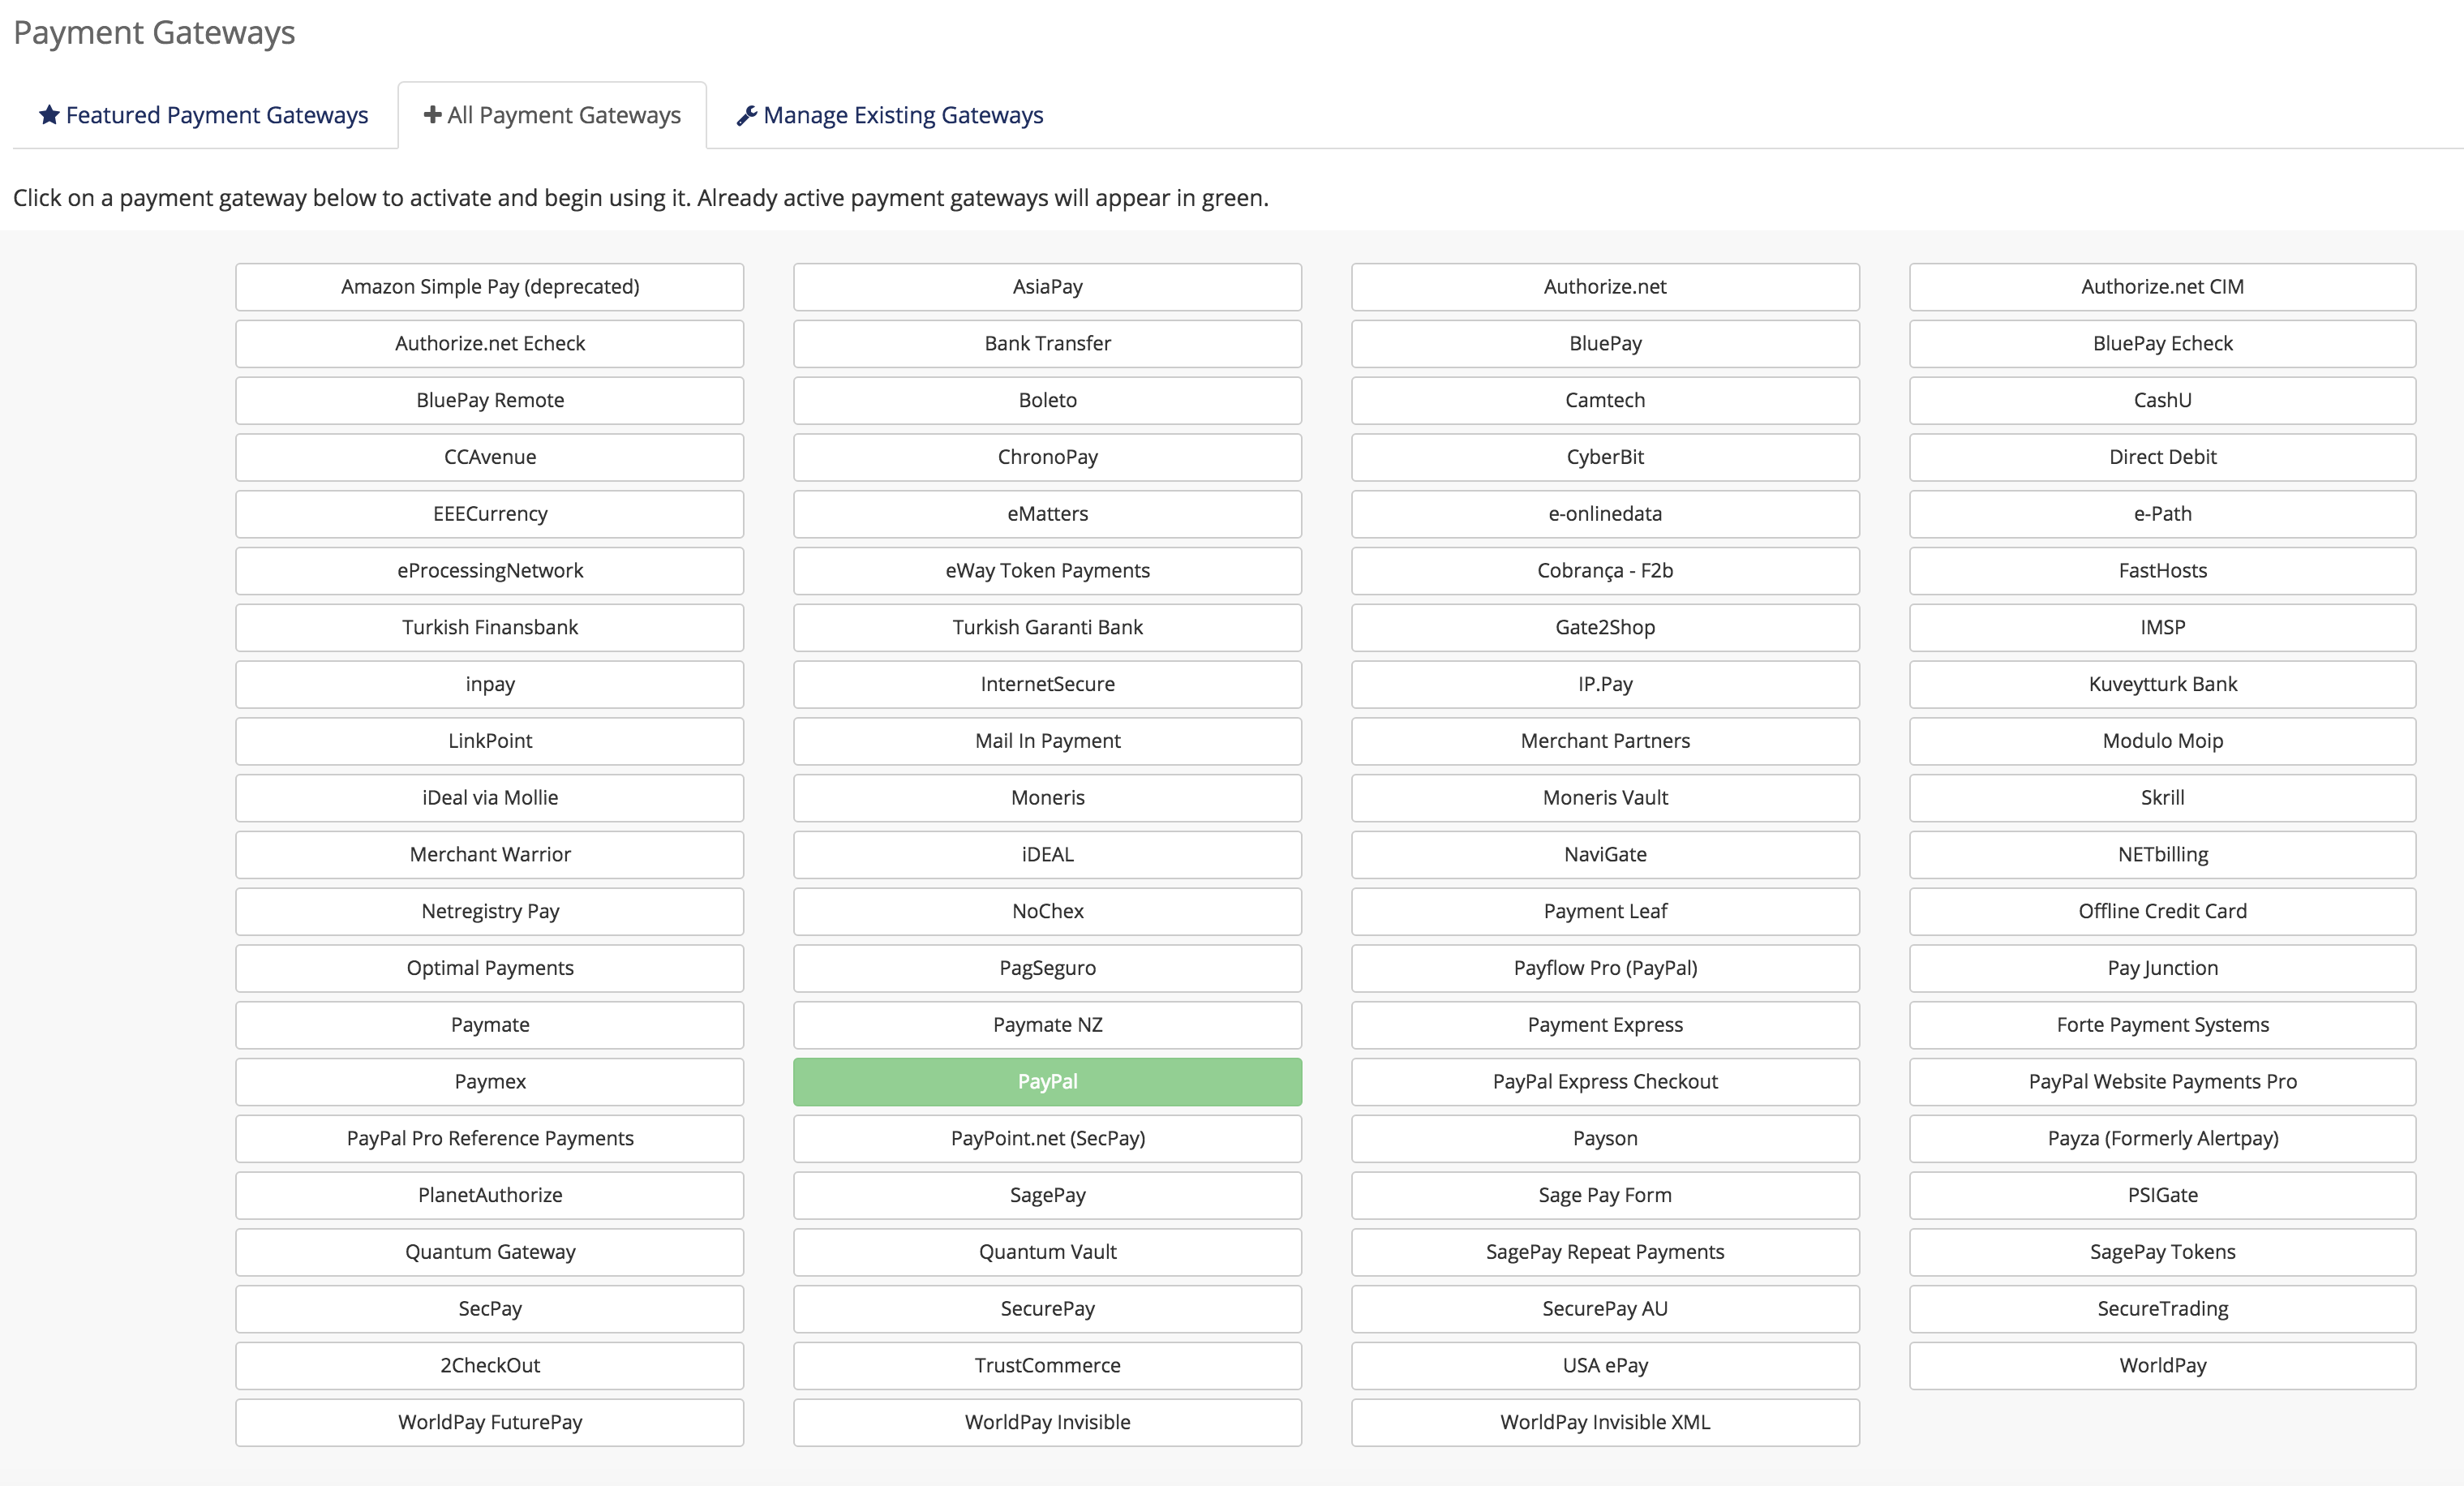2464x1486 pixels.
Task: Select the WorldPay gateway
Action: click(2162, 1365)
